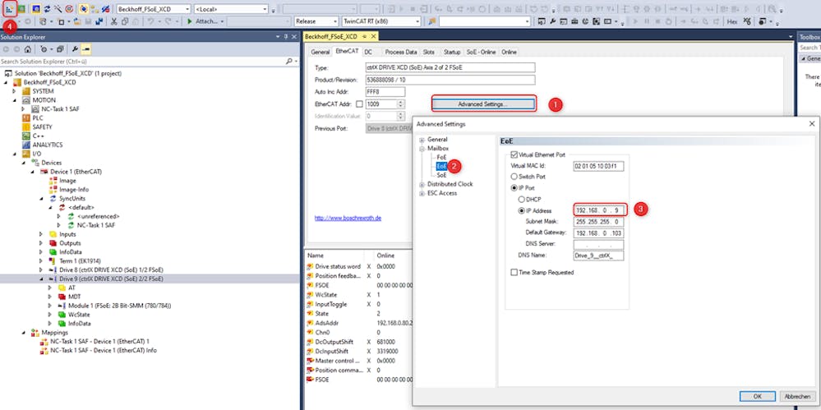Toggle the Show Online Data icon
Viewport: 821px width, 410px height.
point(84,9)
